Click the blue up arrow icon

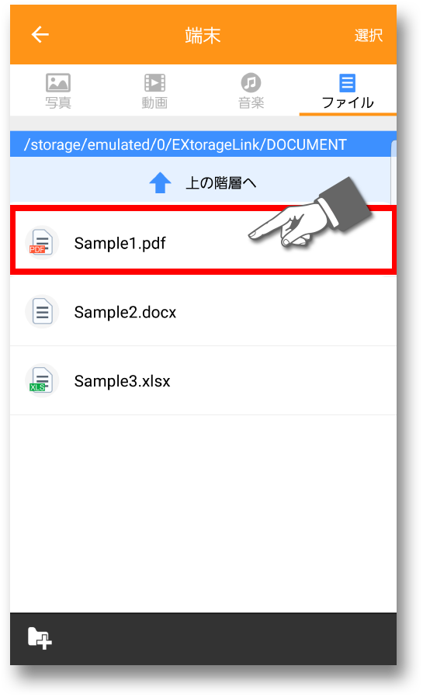tap(160, 182)
